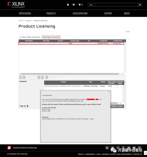Sort by Created Date column arrow
Screen dimensions: 147x157
tap(123, 41)
